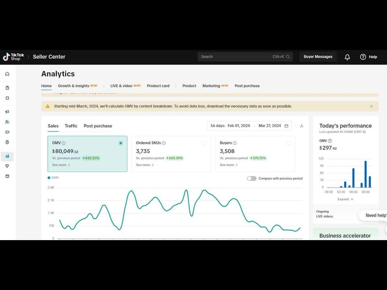387x290 pixels.
Task: Click the $80,049.52 GMV value
Action: [65, 151]
